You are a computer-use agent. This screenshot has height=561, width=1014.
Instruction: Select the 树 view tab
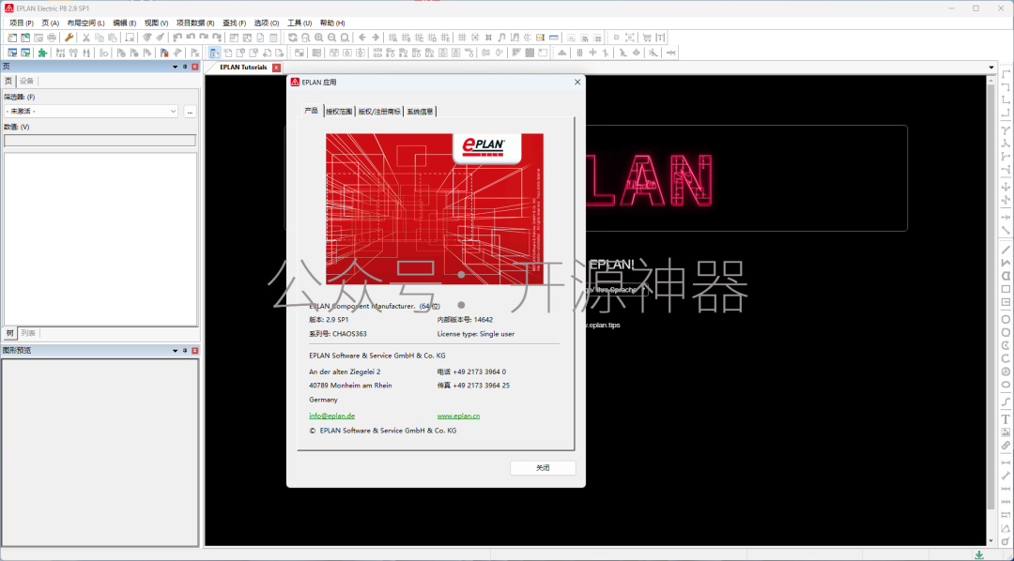tap(9, 333)
